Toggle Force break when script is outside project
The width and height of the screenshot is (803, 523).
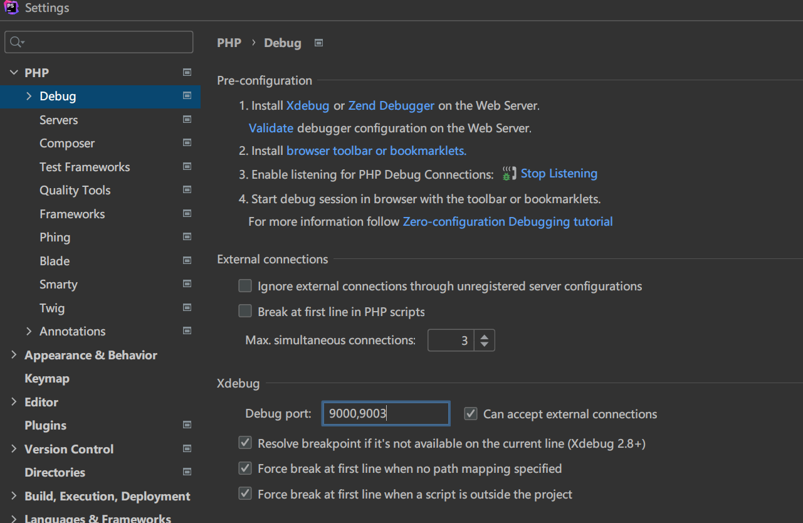(x=245, y=494)
